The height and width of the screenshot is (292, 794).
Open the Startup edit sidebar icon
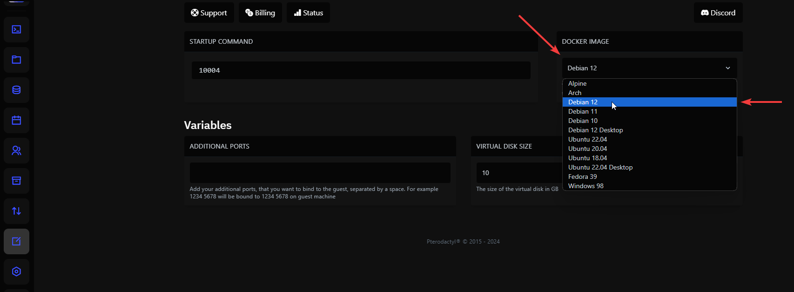pos(16,241)
